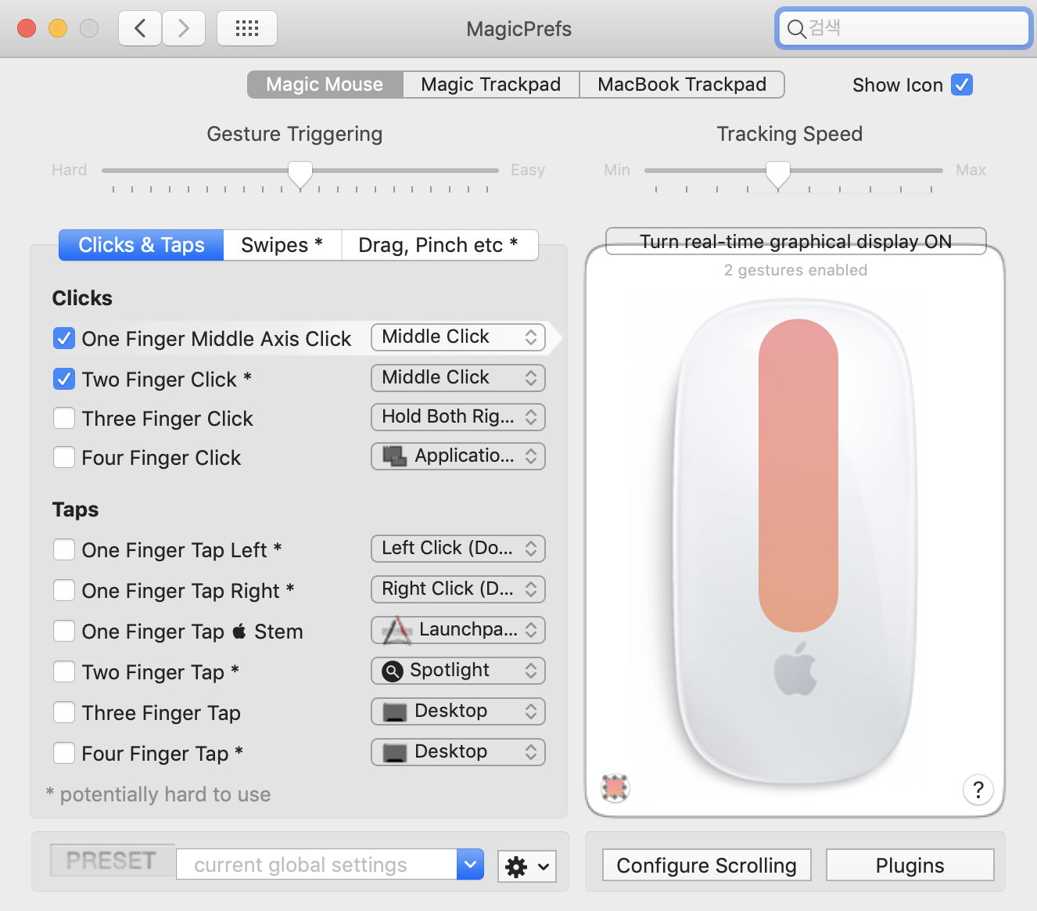Disable One Finger Middle Axis Click
Image resolution: width=1037 pixels, height=911 pixels.
pos(64,338)
